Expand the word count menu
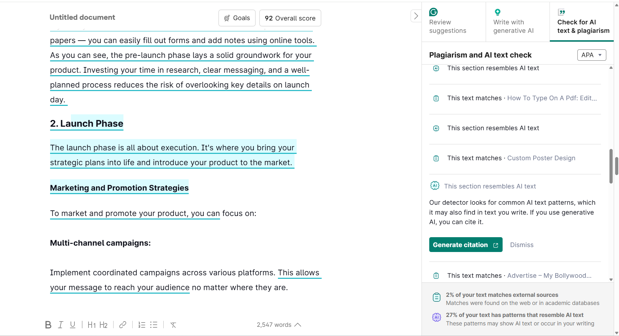Screen dimensions: 619x336 coord(279,325)
